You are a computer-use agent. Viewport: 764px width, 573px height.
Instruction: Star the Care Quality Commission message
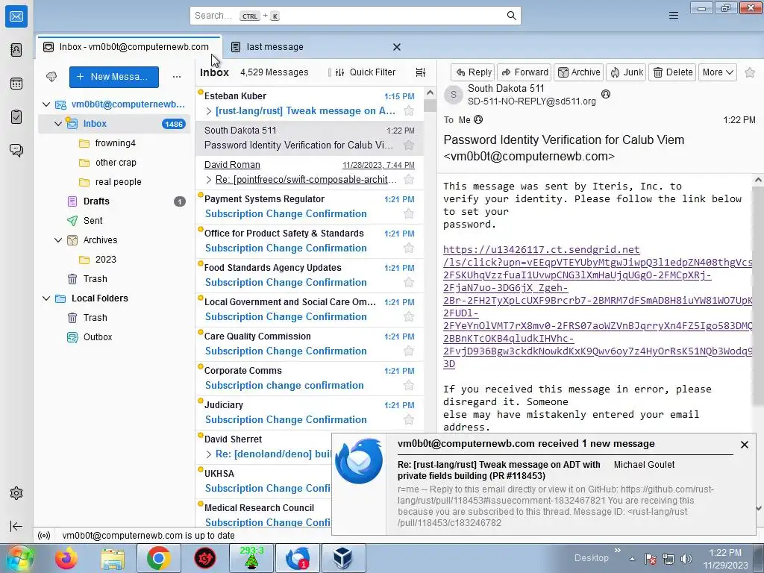coord(409,351)
